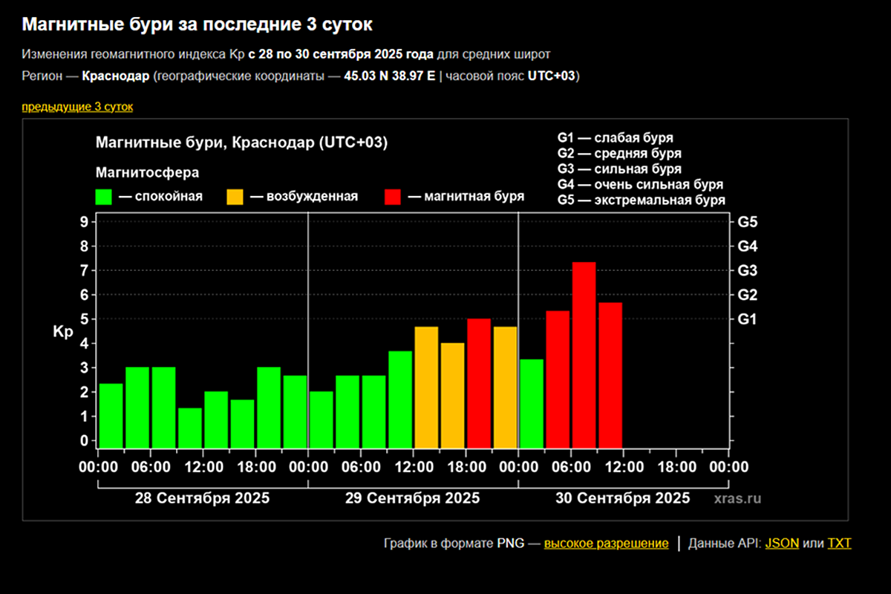Click the '30 Сентября 2025' date label
The image size is (891, 594).
622,498
